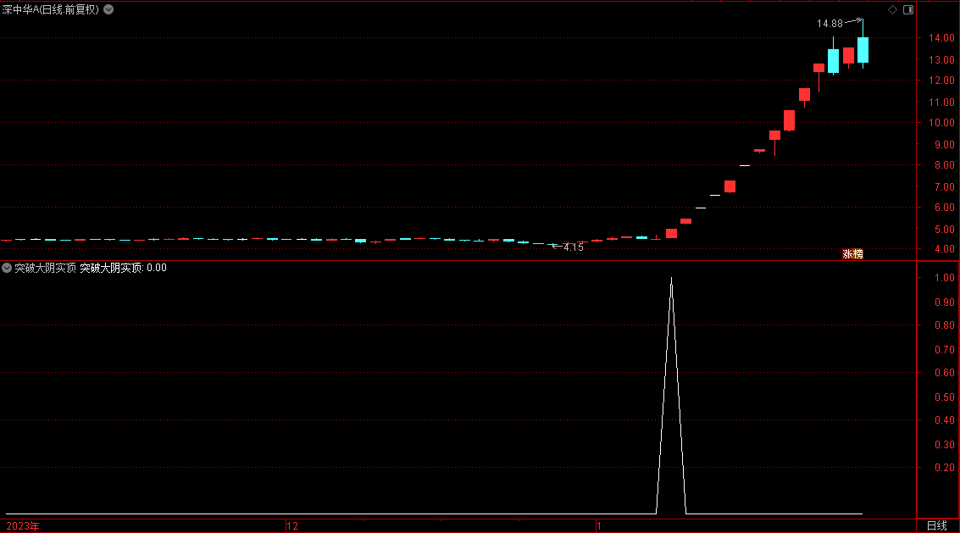Click the 0.20 indicator axis label
Screen dimensions: 960x533
click(x=944, y=468)
